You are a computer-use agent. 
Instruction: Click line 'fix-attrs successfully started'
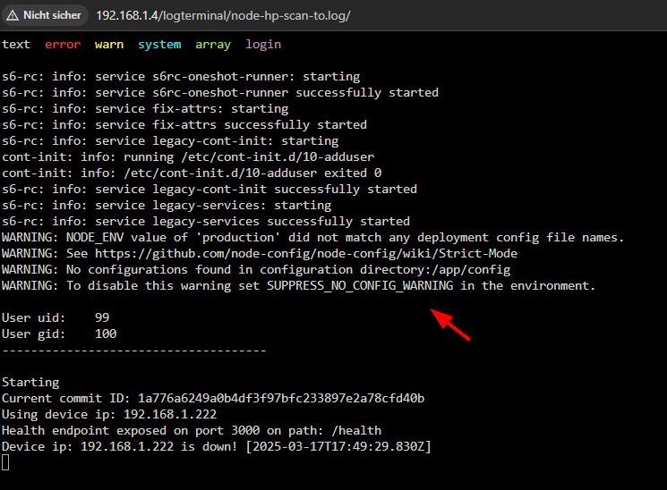[x=184, y=125]
